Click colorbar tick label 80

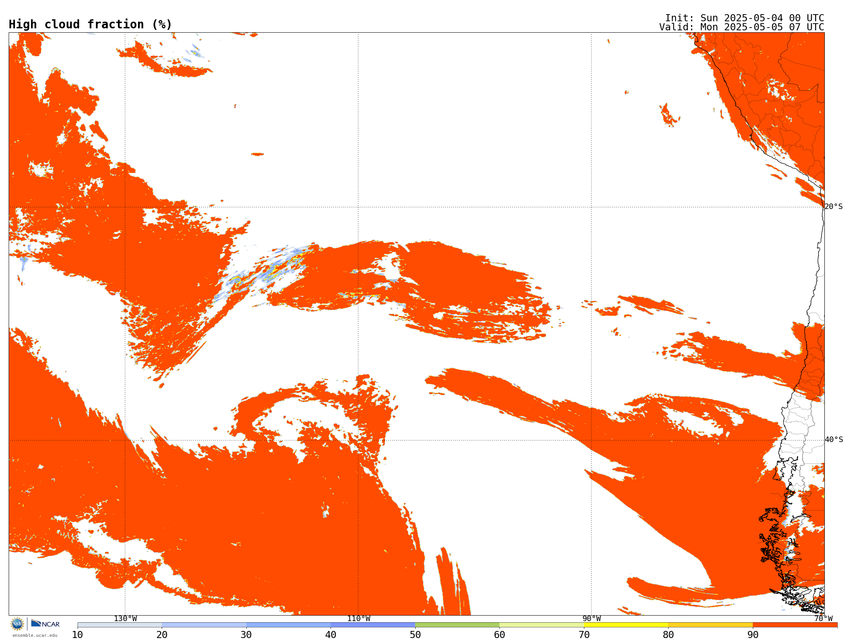point(669,635)
